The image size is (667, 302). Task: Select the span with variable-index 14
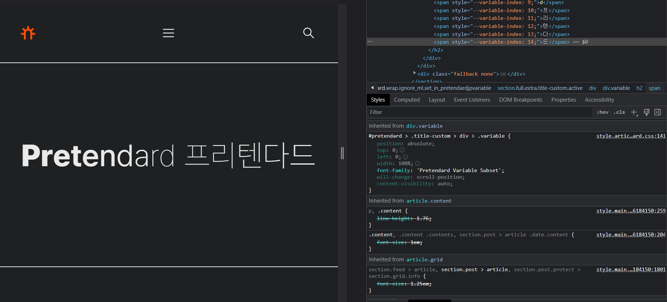click(x=501, y=42)
